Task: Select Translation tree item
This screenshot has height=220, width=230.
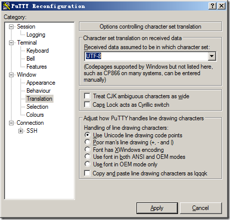Action: tap(39, 99)
